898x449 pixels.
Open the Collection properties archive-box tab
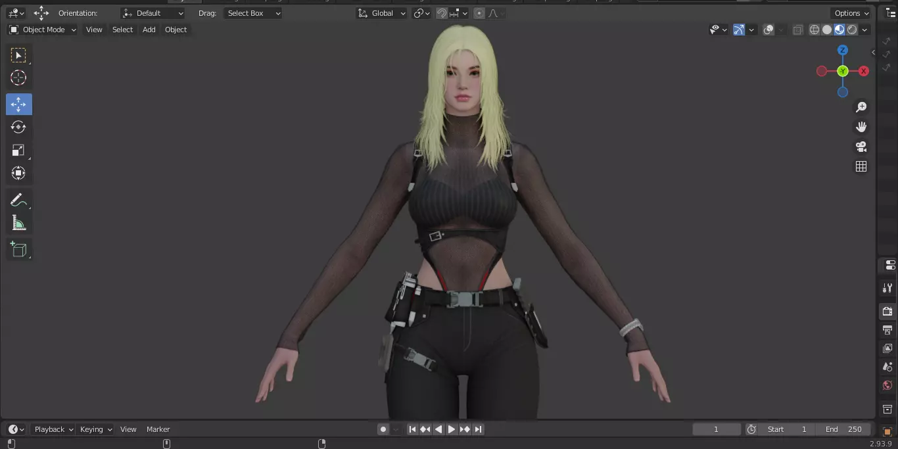[x=888, y=409]
